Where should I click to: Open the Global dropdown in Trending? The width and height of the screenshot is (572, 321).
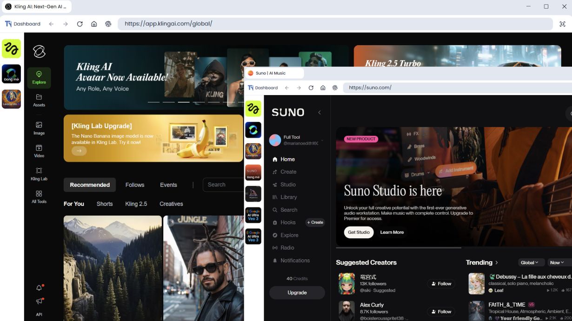point(529,263)
